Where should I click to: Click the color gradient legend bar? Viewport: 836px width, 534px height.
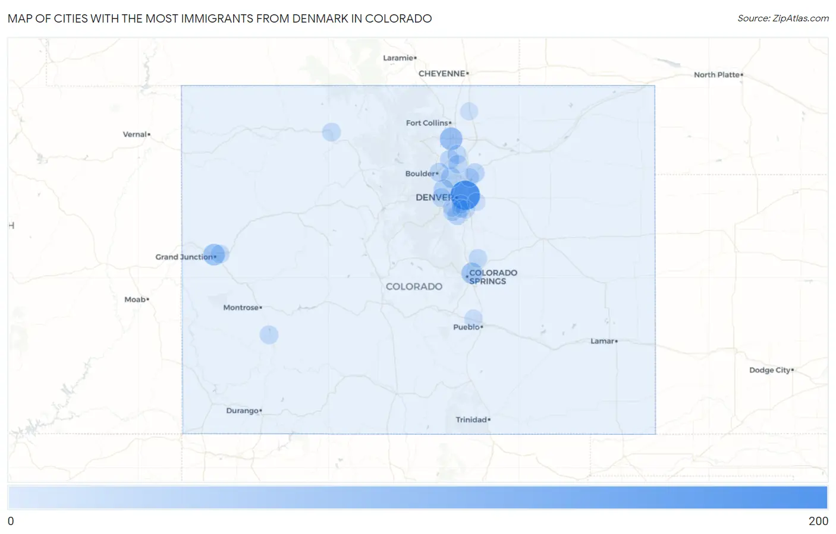point(417,497)
